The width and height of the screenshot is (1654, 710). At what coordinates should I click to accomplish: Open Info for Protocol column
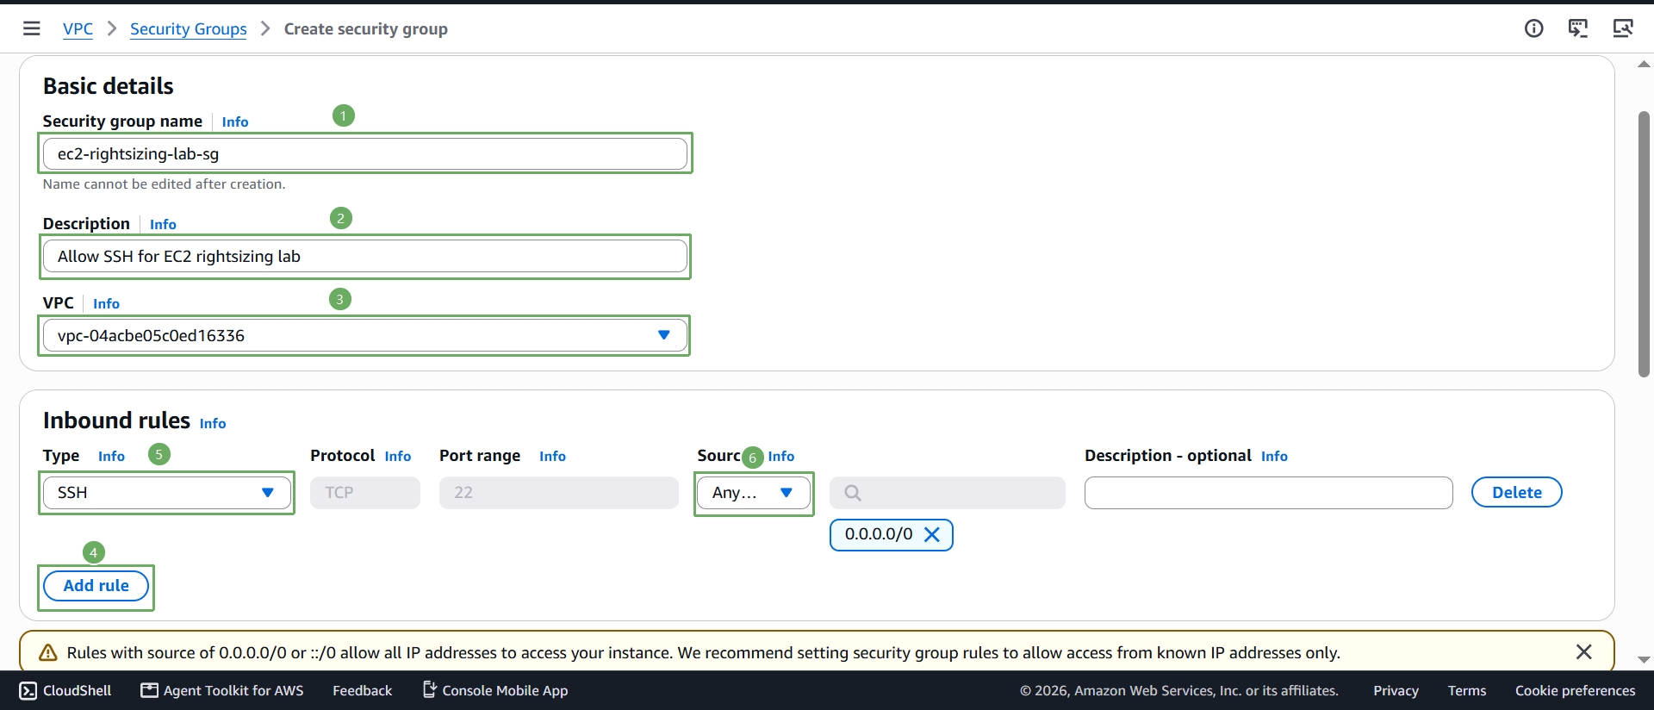398,456
